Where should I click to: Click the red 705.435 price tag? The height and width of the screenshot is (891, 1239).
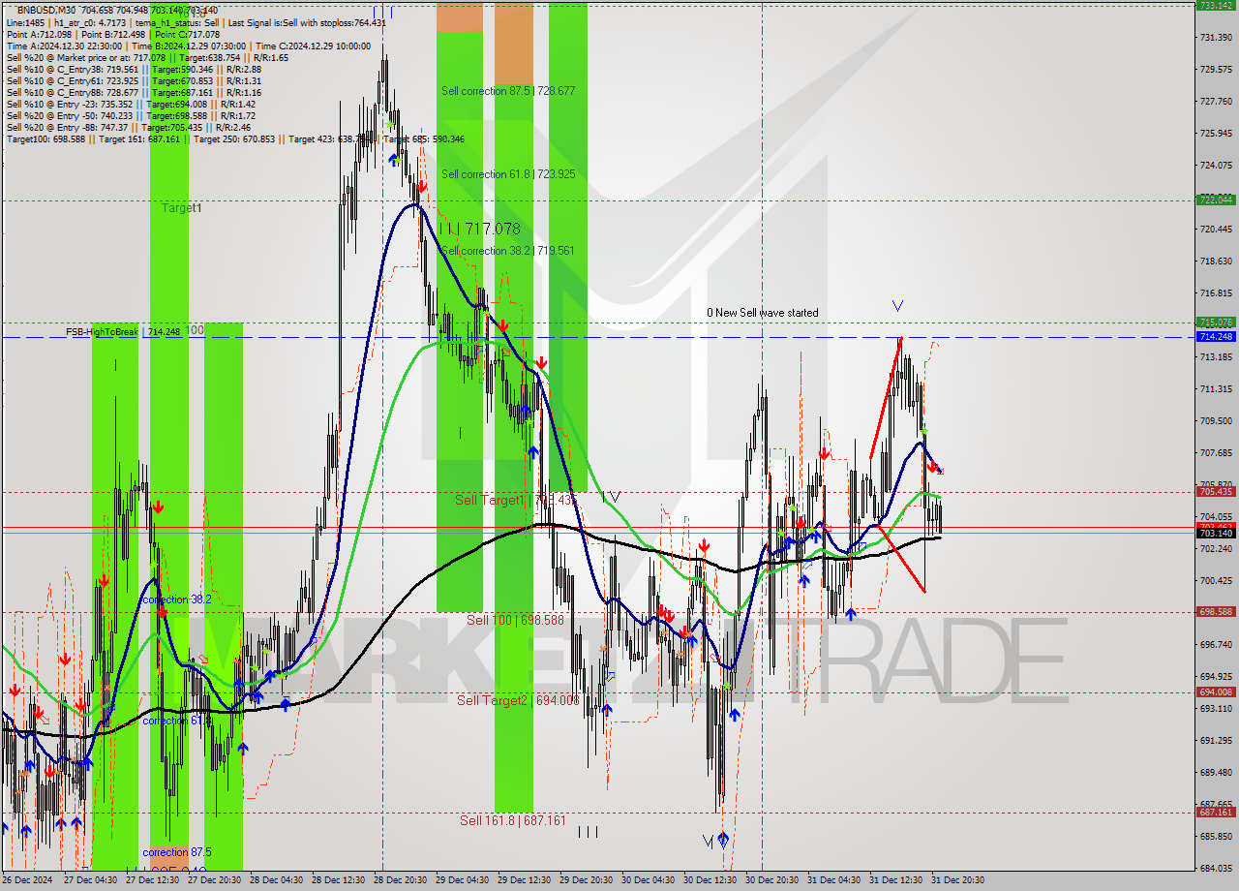pos(1216,492)
